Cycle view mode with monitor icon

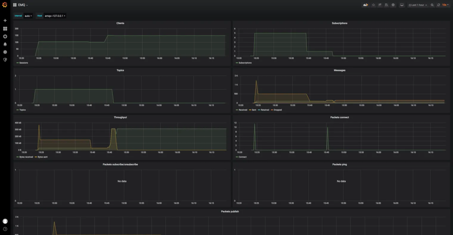[x=402, y=5]
